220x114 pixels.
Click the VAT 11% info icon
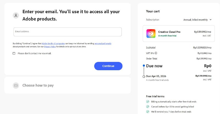[x=156, y=53]
